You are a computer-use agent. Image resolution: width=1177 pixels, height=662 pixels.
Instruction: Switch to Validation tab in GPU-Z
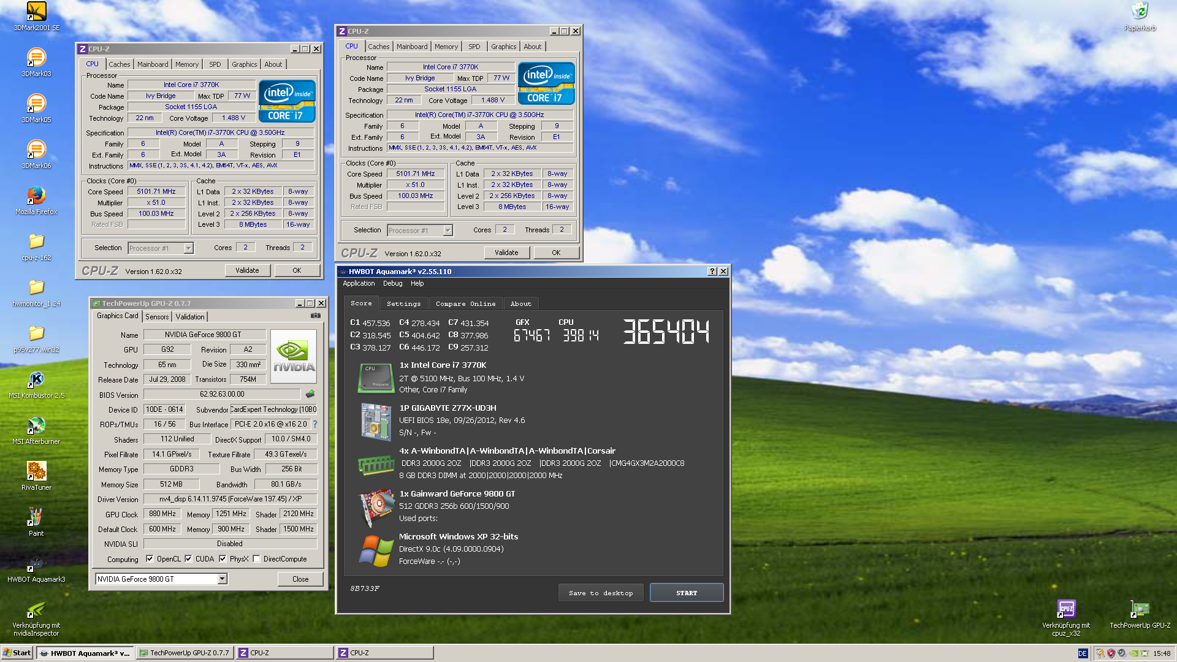click(190, 317)
